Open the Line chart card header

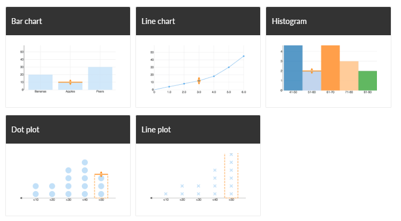[198, 21]
